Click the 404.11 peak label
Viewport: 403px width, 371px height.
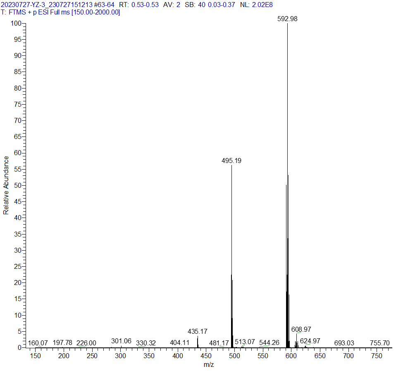click(180, 343)
